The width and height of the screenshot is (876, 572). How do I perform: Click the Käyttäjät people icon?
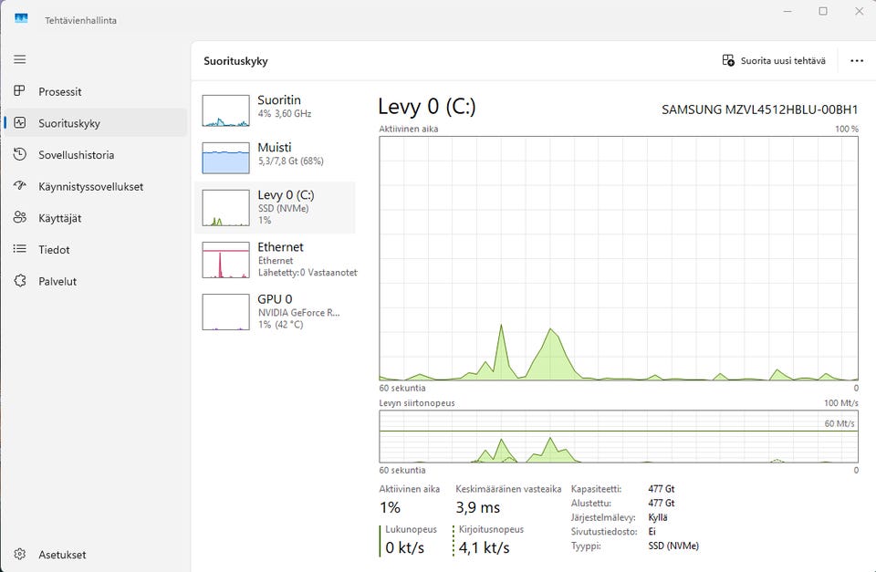(x=19, y=217)
